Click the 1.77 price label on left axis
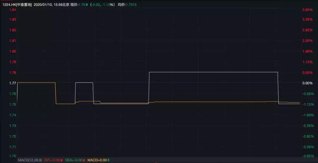Image resolution: width=318 pixels, height=163 pixels. (x=13, y=83)
